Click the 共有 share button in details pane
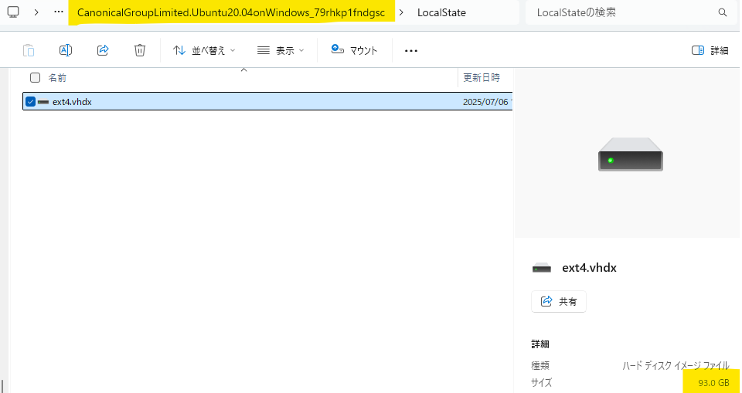Image resolution: width=742 pixels, height=393 pixels. pos(559,301)
